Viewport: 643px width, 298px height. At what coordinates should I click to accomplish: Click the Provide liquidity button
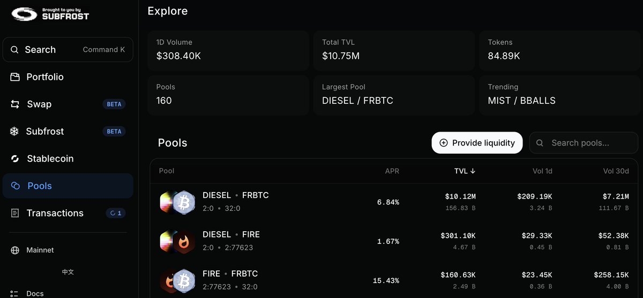click(477, 143)
